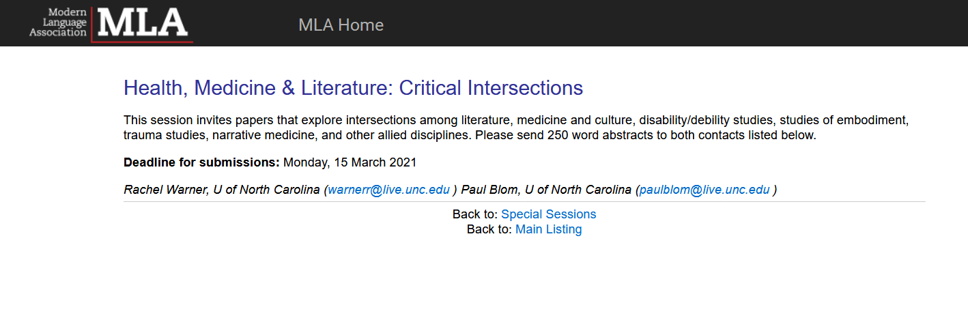Image resolution: width=968 pixels, height=318 pixels.
Task: Email Rachel Warner at warnerr@live.unc.edu
Action: click(x=388, y=190)
